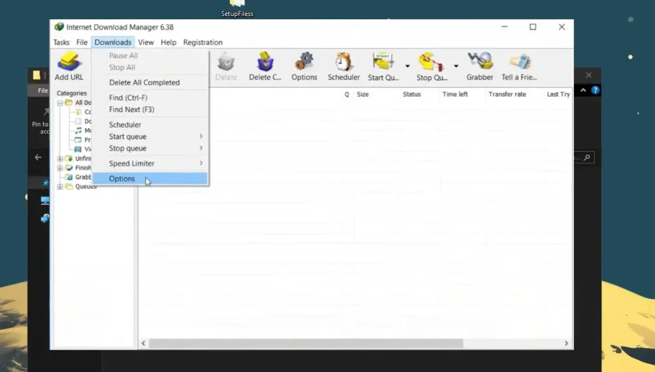This screenshot has width=655, height=372.
Task: Expand the Finished category node
Action: 60,168
